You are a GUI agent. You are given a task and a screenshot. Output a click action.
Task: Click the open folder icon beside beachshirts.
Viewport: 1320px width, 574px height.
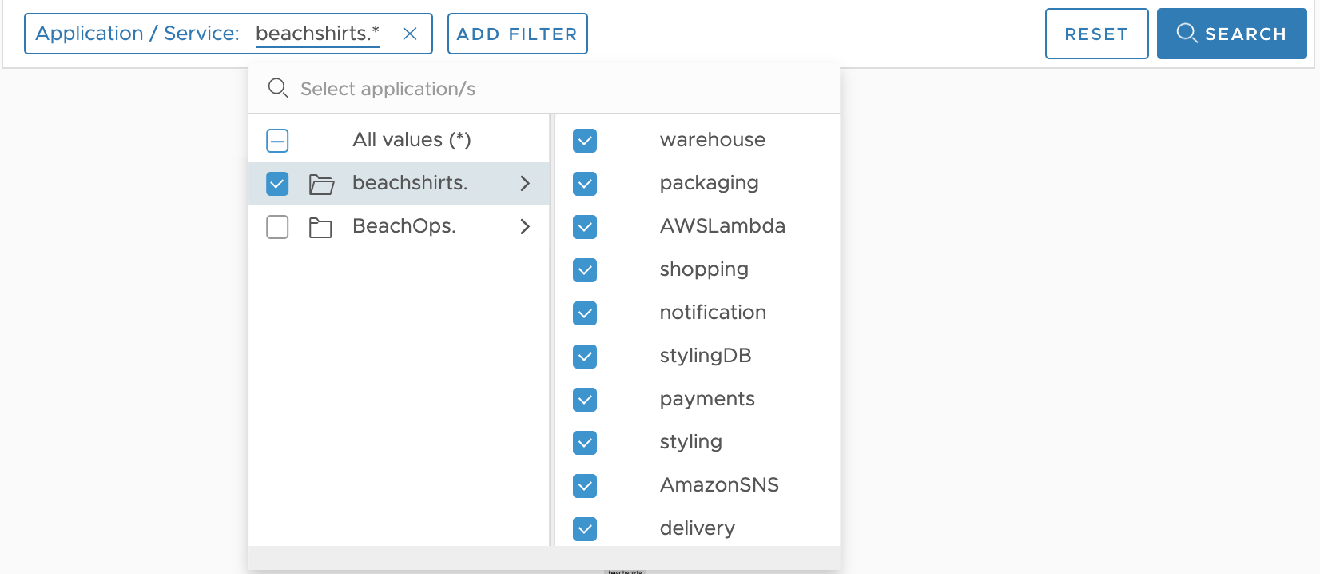(321, 184)
